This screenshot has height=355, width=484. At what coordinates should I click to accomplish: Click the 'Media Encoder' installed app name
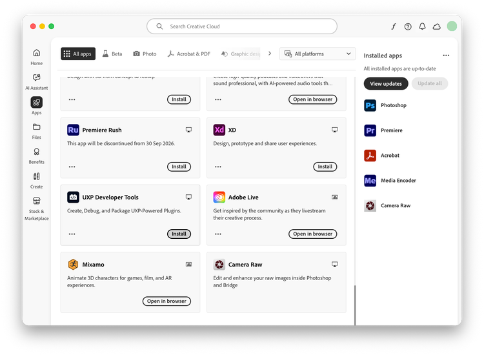pos(398,181)
